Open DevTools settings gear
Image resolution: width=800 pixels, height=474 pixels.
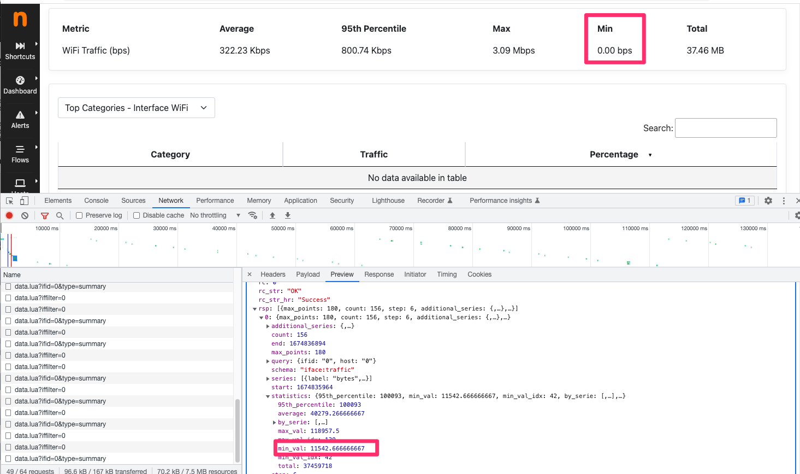point(768,201)
